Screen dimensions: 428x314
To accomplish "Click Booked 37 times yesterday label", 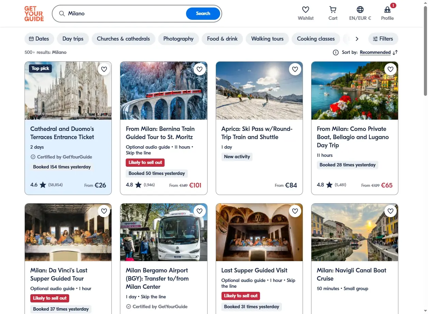I will 61,309.
